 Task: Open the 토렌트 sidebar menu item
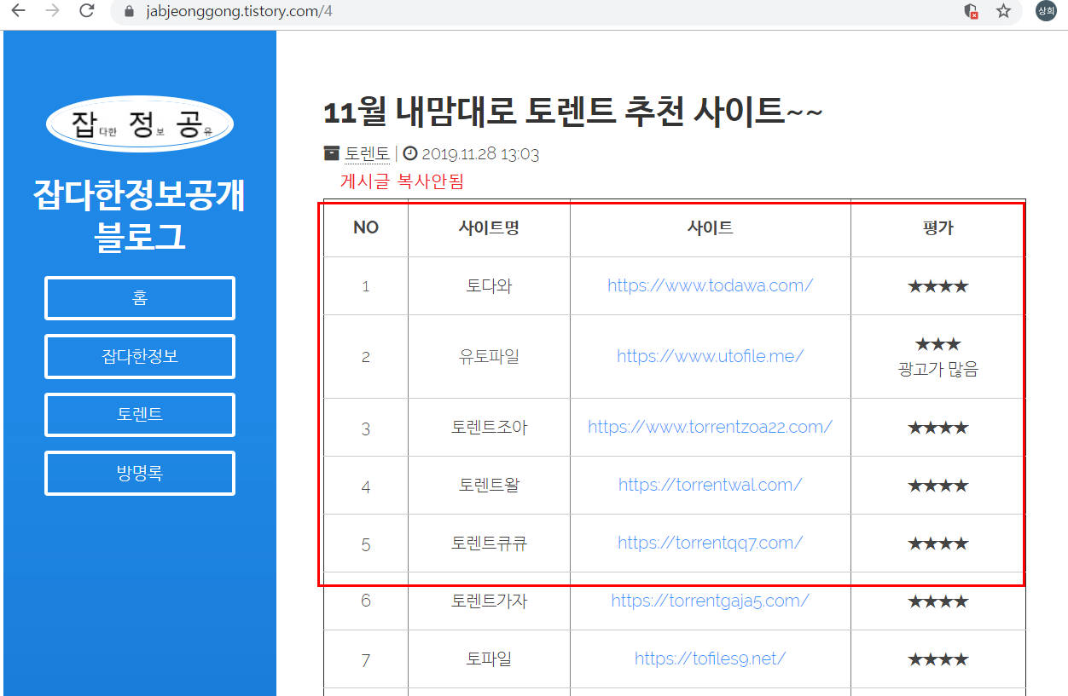pyautogui.click(x=140, y=415)
